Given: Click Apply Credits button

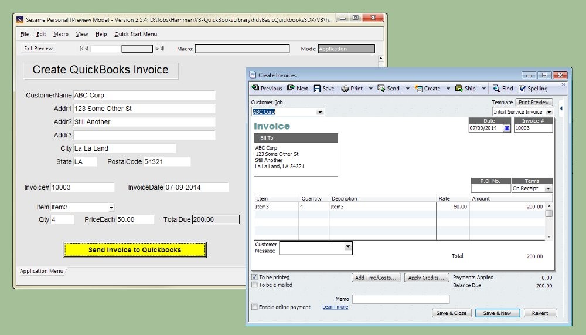Looking at the screenshot, I should (426, 278).
